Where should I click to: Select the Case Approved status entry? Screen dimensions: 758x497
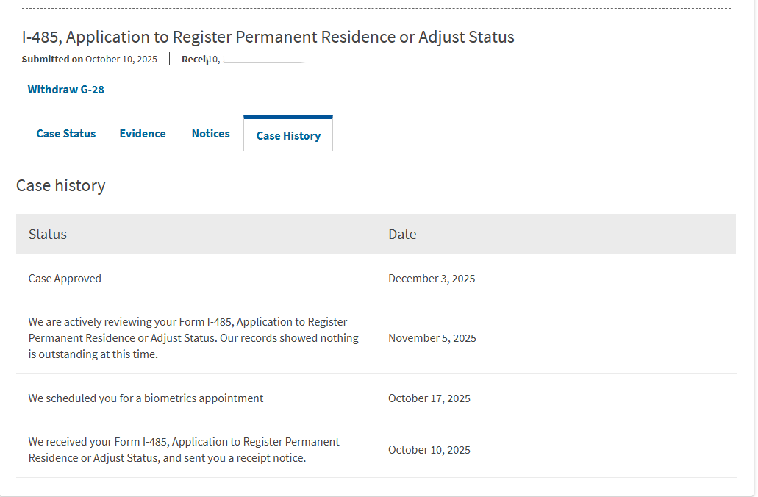pyautogui.click(x=65, y=279)
